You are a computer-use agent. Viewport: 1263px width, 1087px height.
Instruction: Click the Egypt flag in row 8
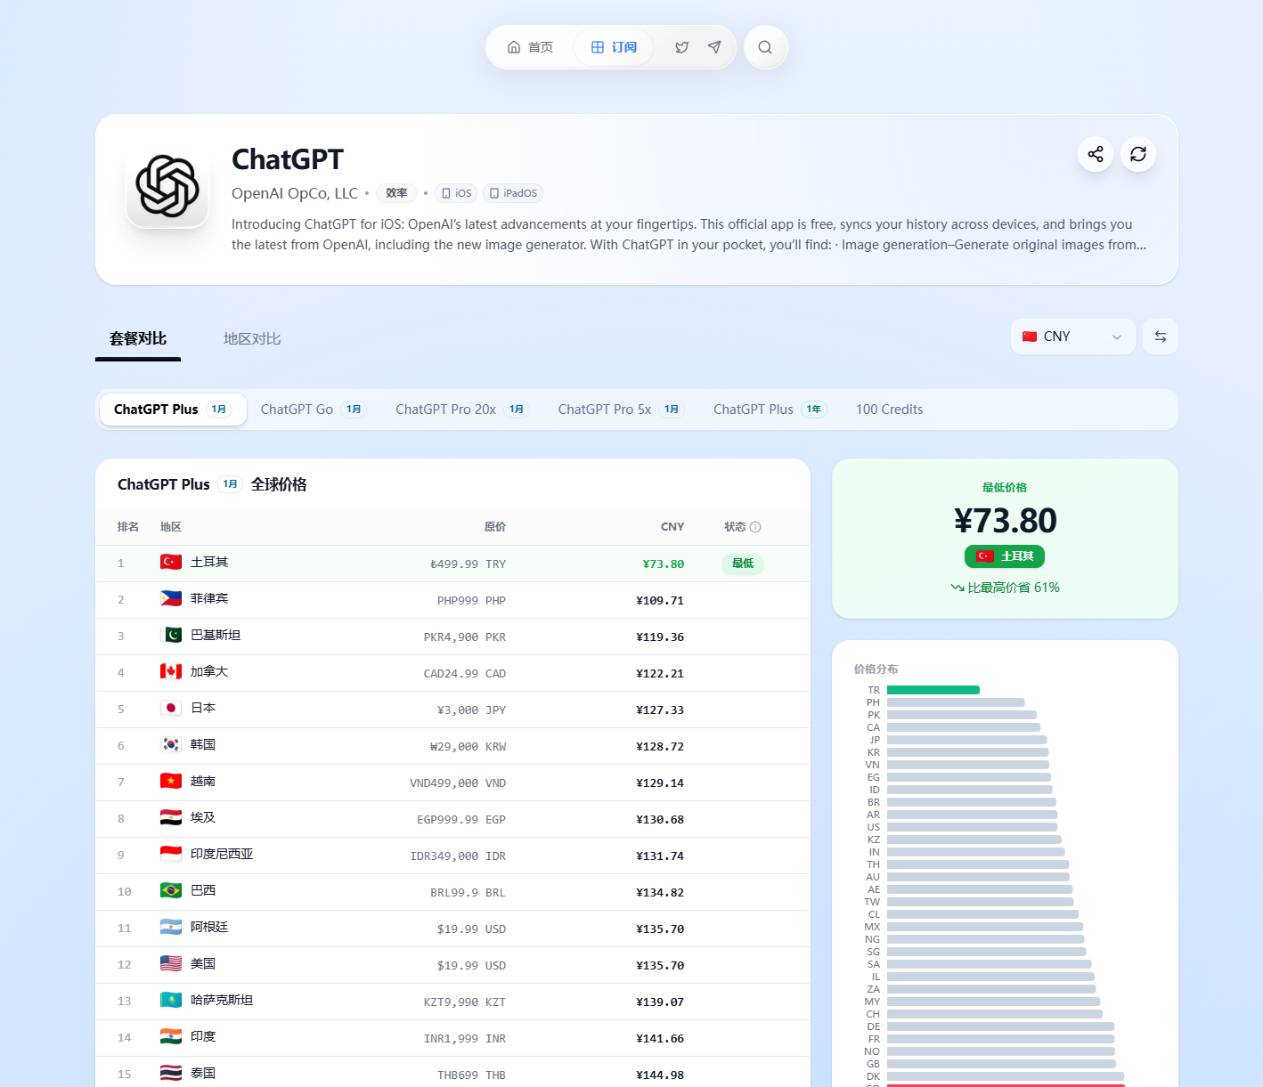pyautogui.click(x=171, y=818)
